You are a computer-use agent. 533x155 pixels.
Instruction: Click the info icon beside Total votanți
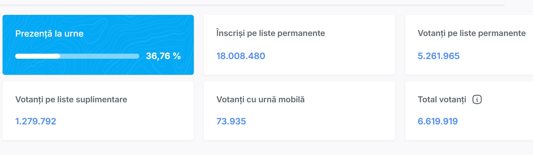[x=477, y=100]
